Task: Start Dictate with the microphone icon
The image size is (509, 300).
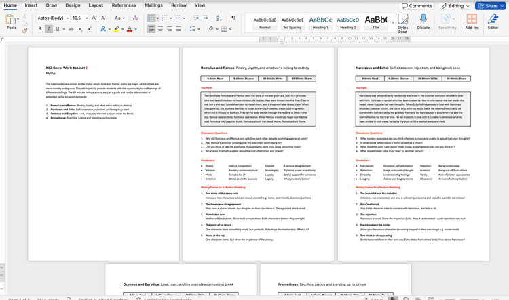Action: pyautogui.click(x=423, y=22)
